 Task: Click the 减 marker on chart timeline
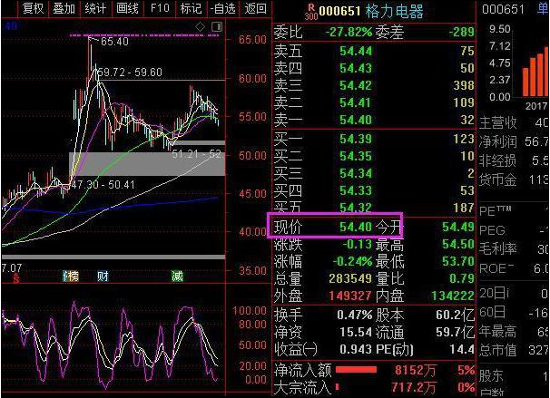[177, 277]
